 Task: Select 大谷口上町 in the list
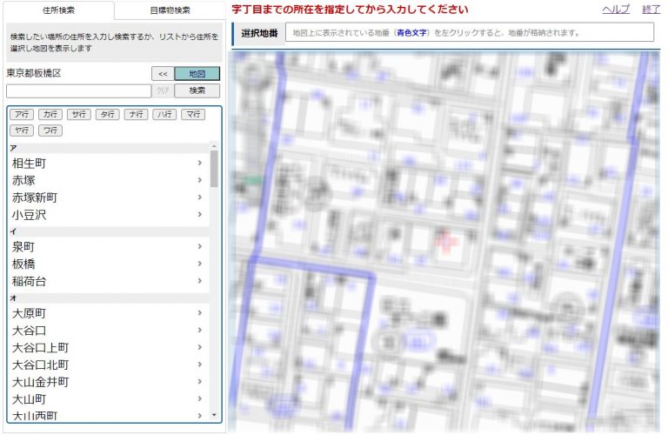tap(109, 348)
